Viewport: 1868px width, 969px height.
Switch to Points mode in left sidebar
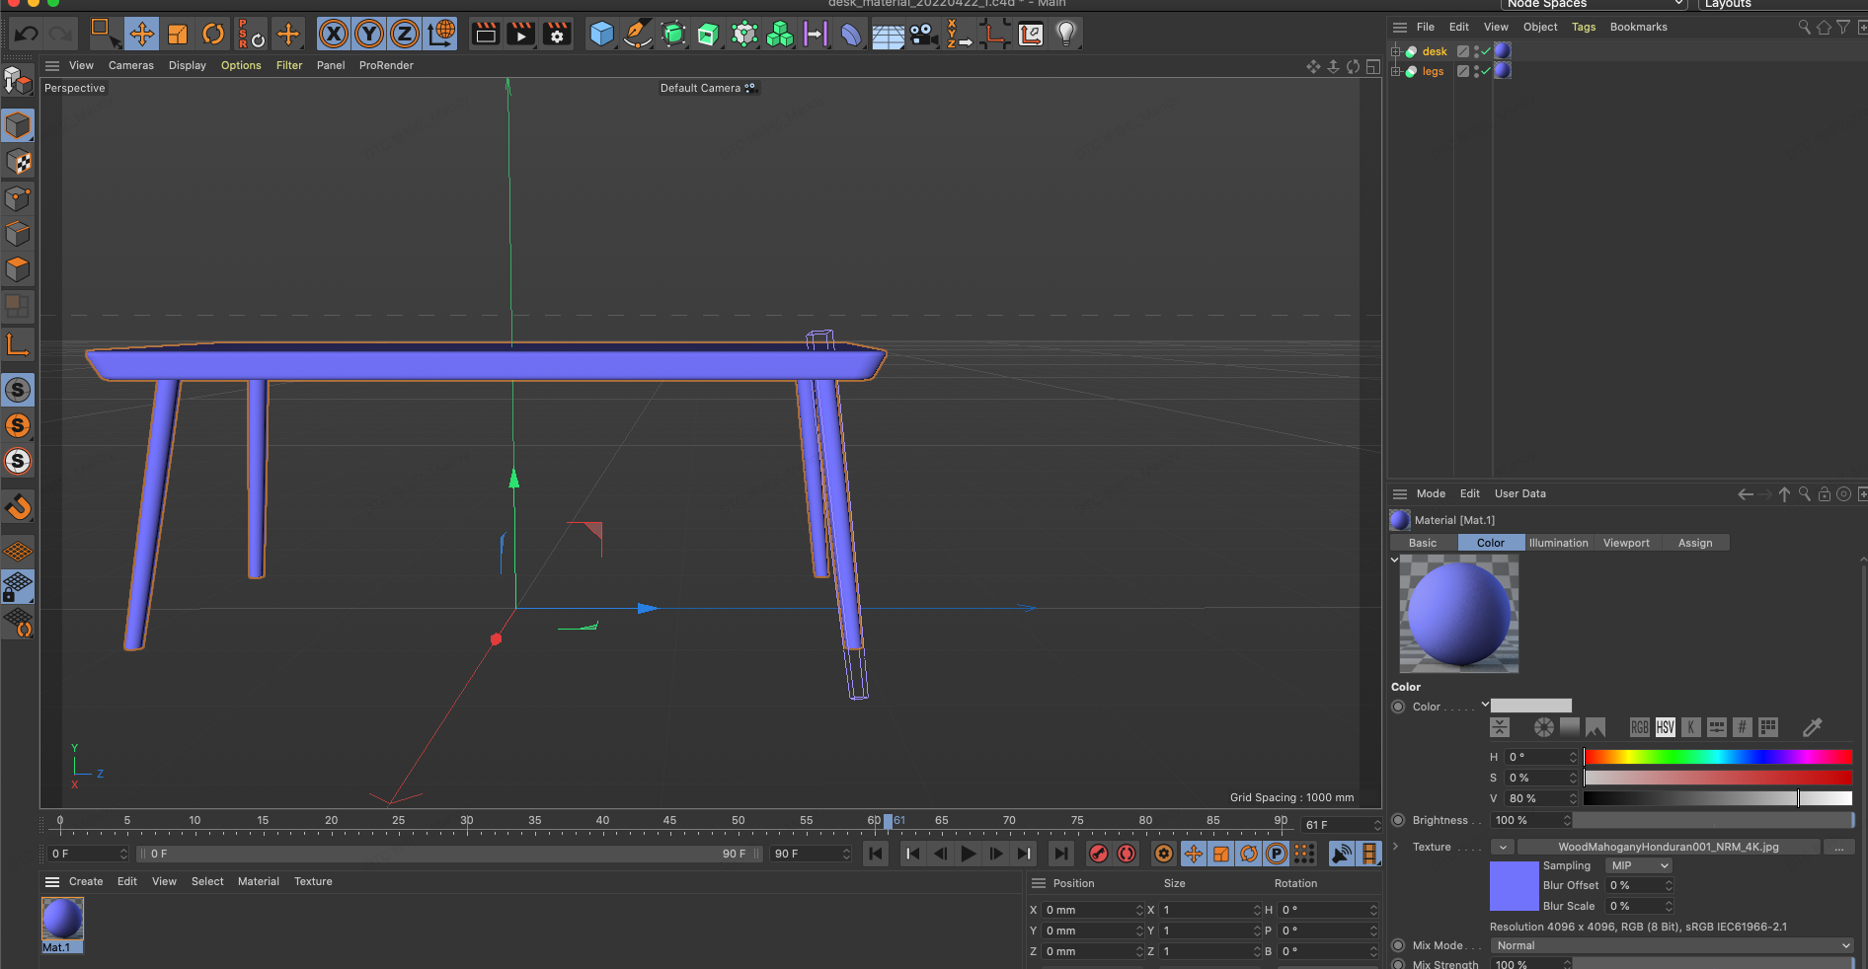[x=18, y=198]
